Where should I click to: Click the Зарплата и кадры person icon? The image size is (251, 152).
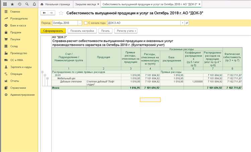6,67
